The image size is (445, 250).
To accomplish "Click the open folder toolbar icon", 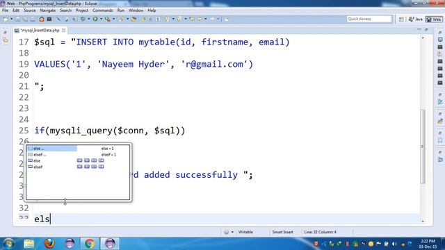I will [x=133, y=19].
